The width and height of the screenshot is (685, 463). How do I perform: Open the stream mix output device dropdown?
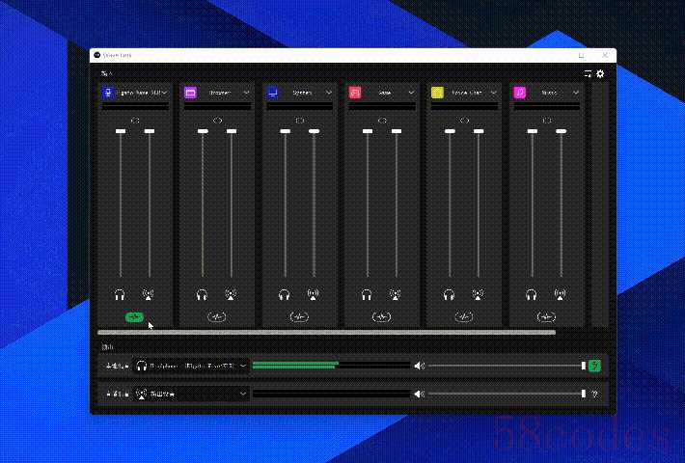(x=191, y=394)
